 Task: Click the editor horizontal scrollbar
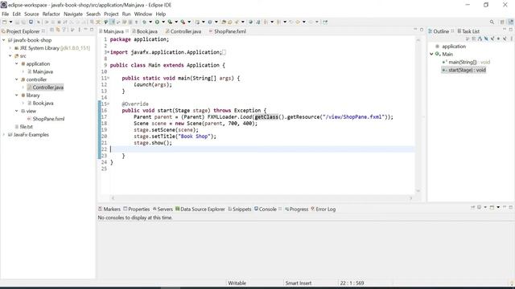pyautogui.click(x=262, y=198)
